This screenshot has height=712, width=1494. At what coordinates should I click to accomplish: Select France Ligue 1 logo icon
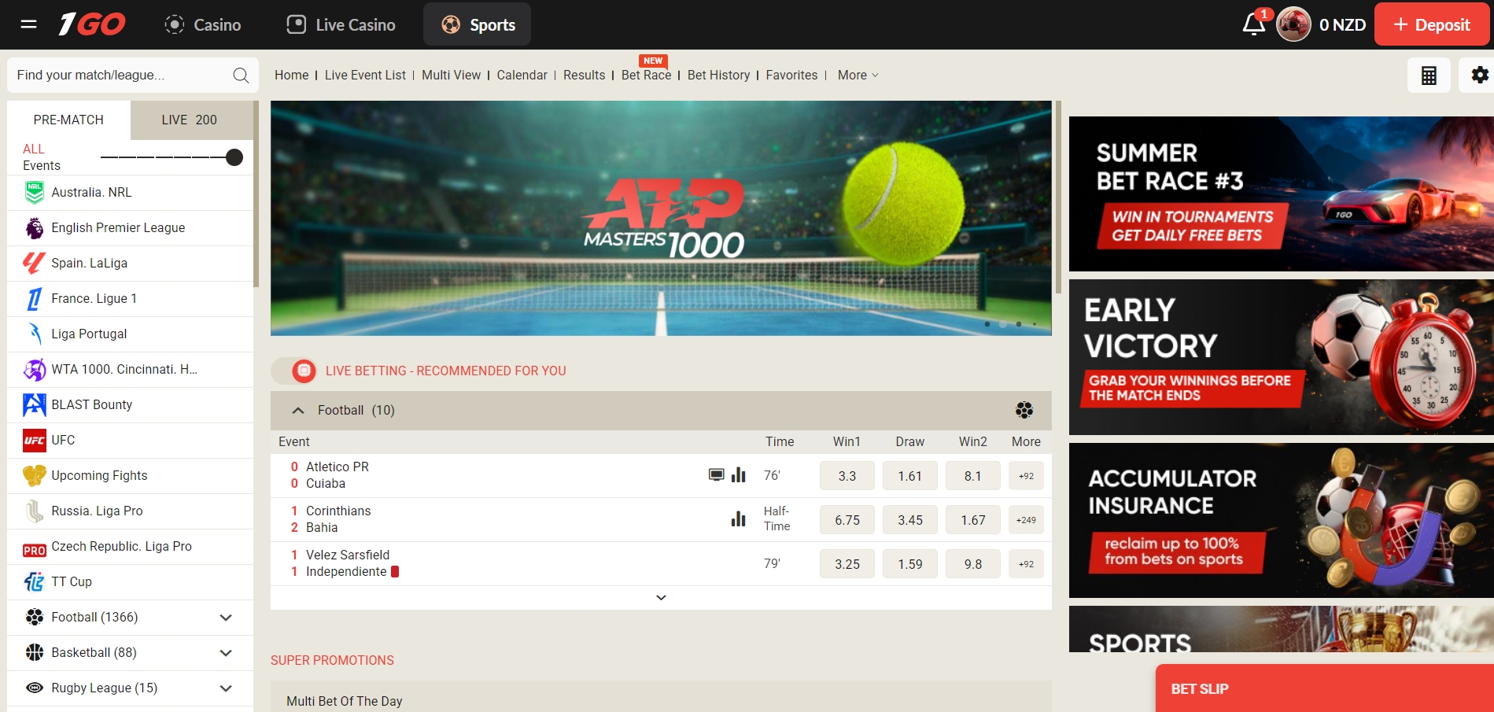[35, 299]
